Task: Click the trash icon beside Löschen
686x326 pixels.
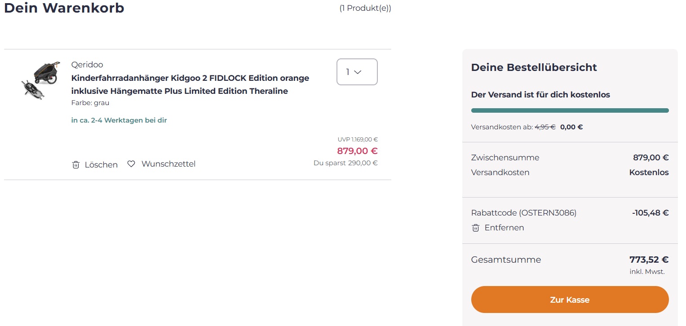Action: point(75,165)
